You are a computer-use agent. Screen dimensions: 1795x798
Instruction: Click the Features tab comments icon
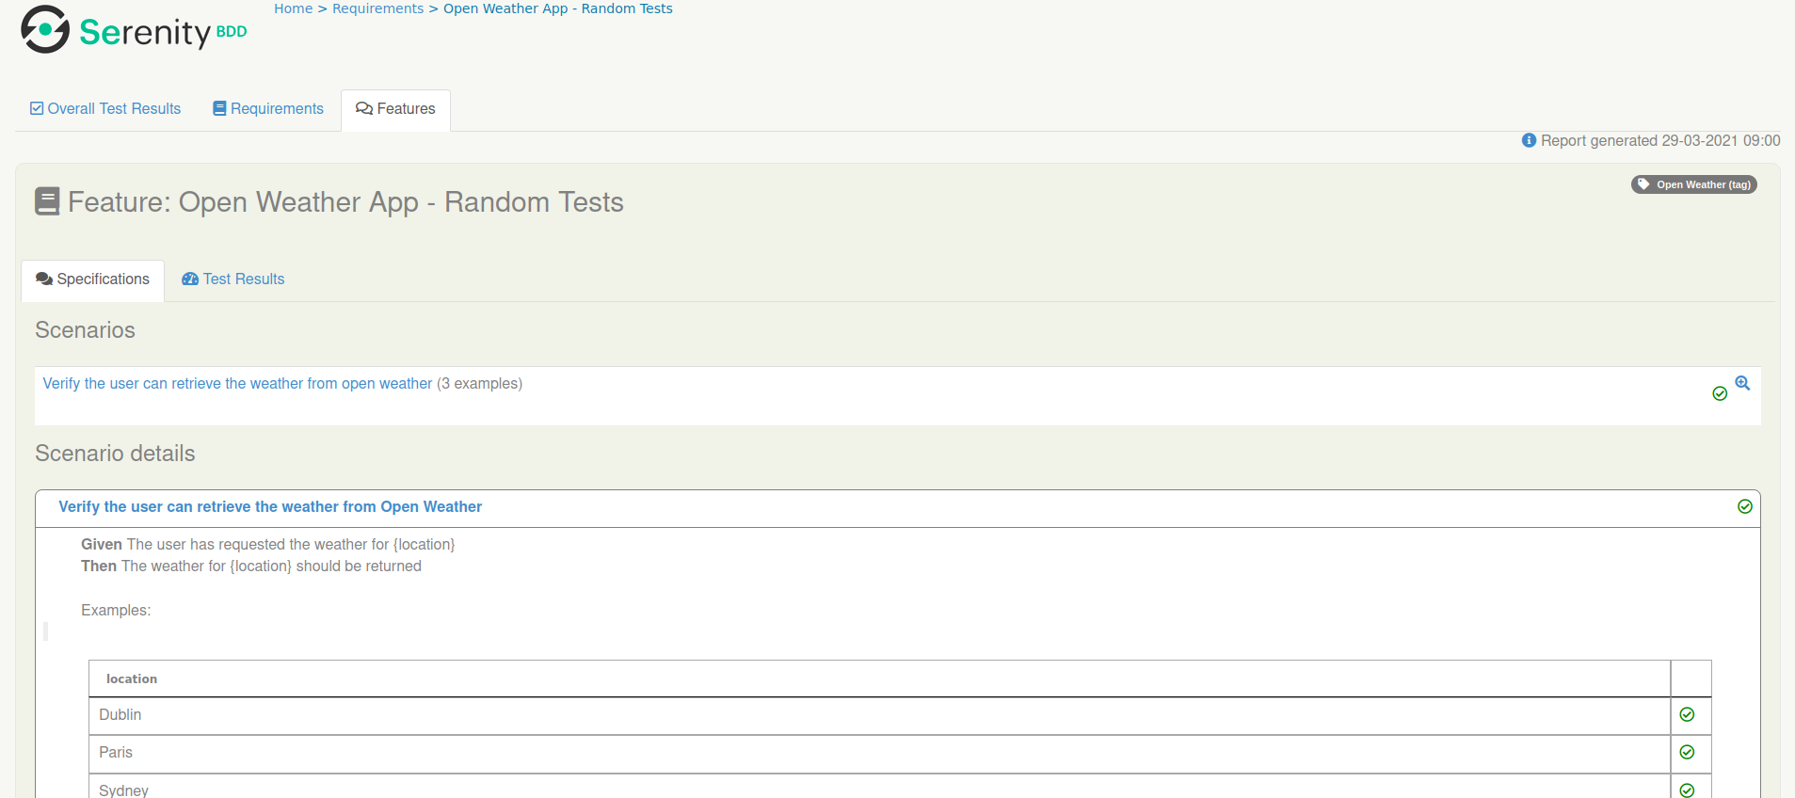point(364,109)
